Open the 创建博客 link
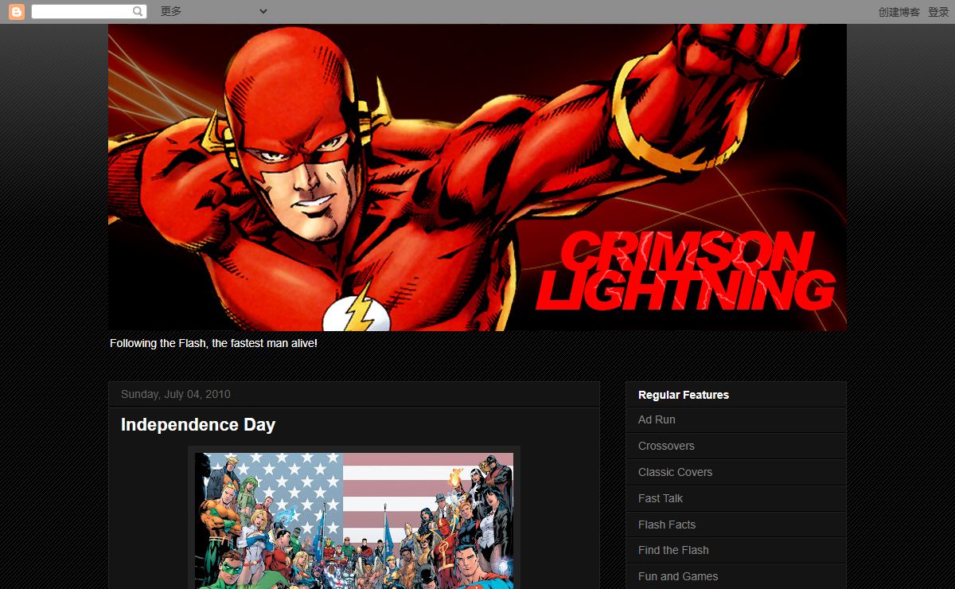This screenshot has height=589, width=955. [898, 12]
